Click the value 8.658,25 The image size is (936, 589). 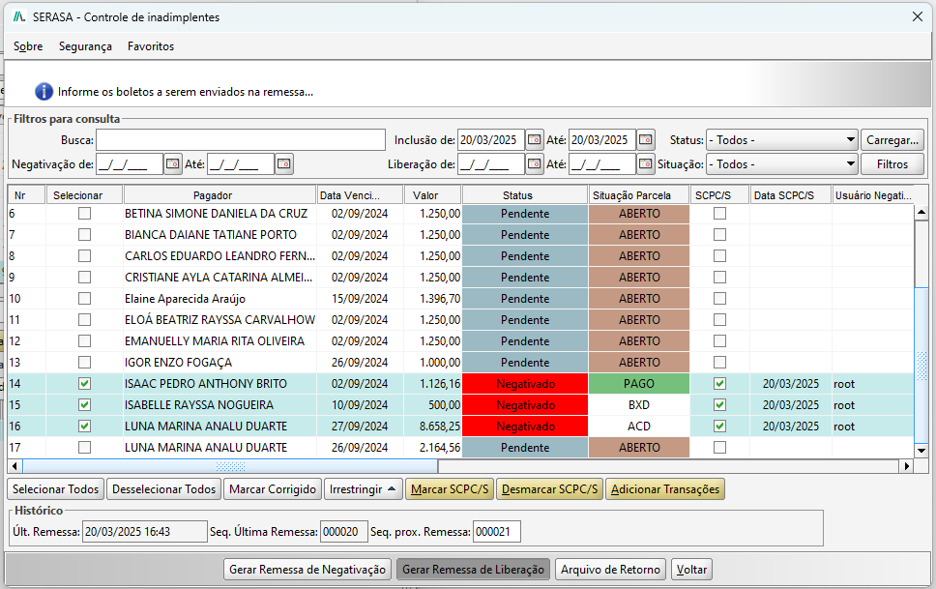(440, 427)
